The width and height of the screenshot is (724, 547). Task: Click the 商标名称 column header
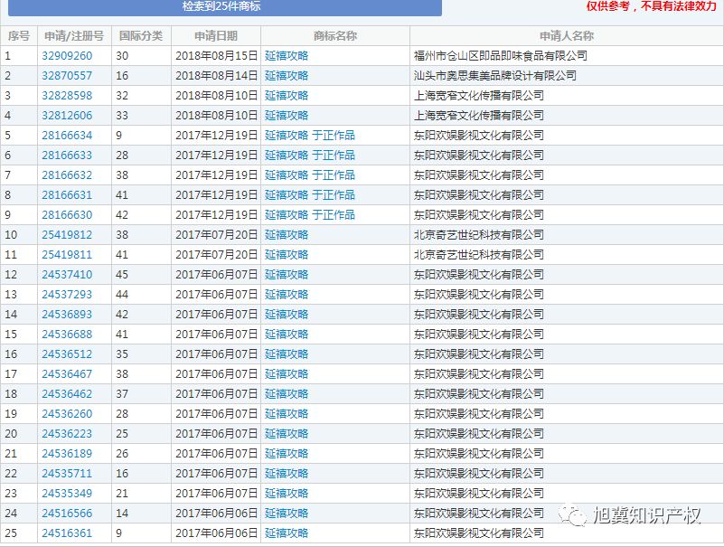335,36
